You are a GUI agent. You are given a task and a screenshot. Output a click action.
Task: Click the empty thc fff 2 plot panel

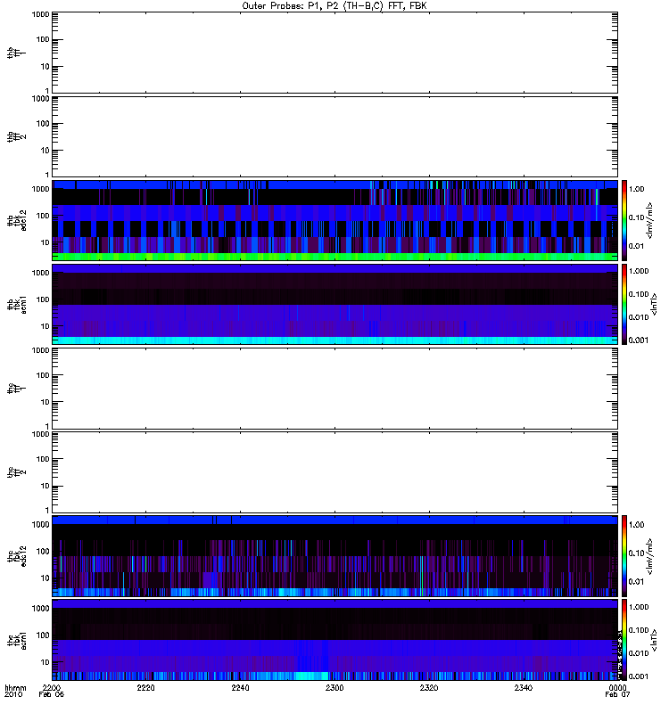click(334, 472)
